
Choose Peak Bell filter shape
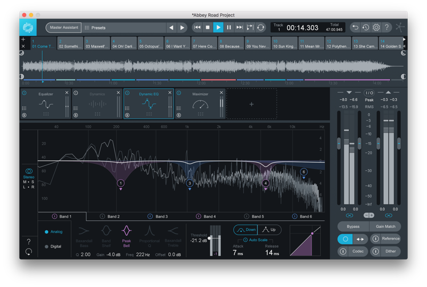tap(126, 237)
